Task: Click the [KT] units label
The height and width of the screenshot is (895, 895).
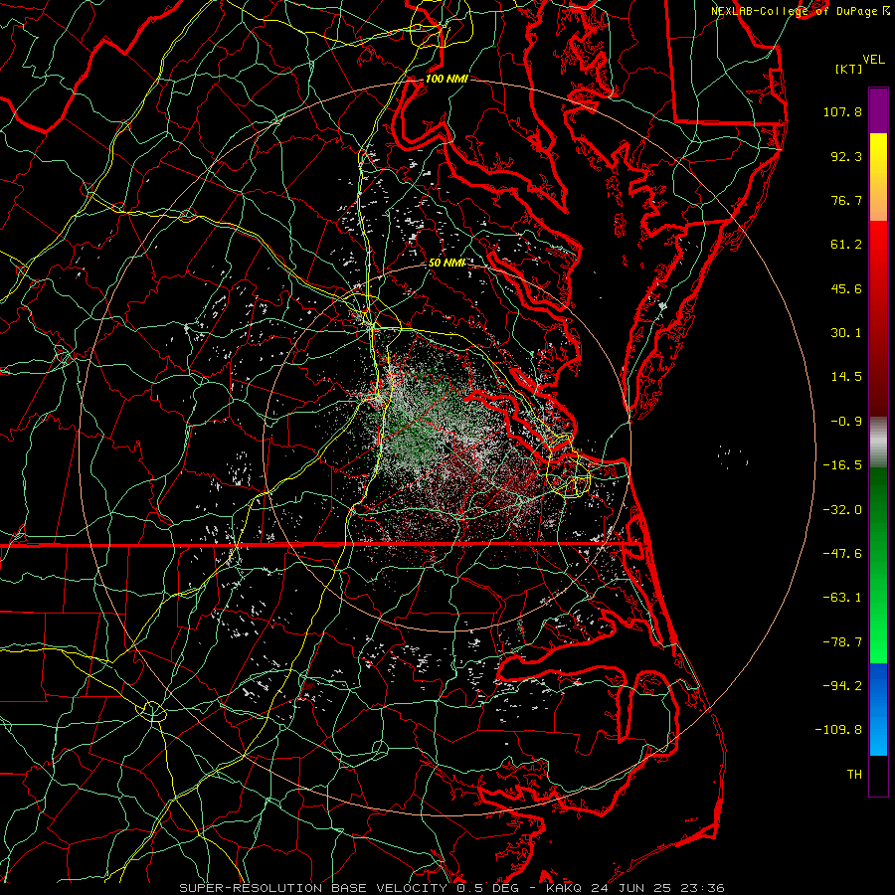Action: (849, 69)
